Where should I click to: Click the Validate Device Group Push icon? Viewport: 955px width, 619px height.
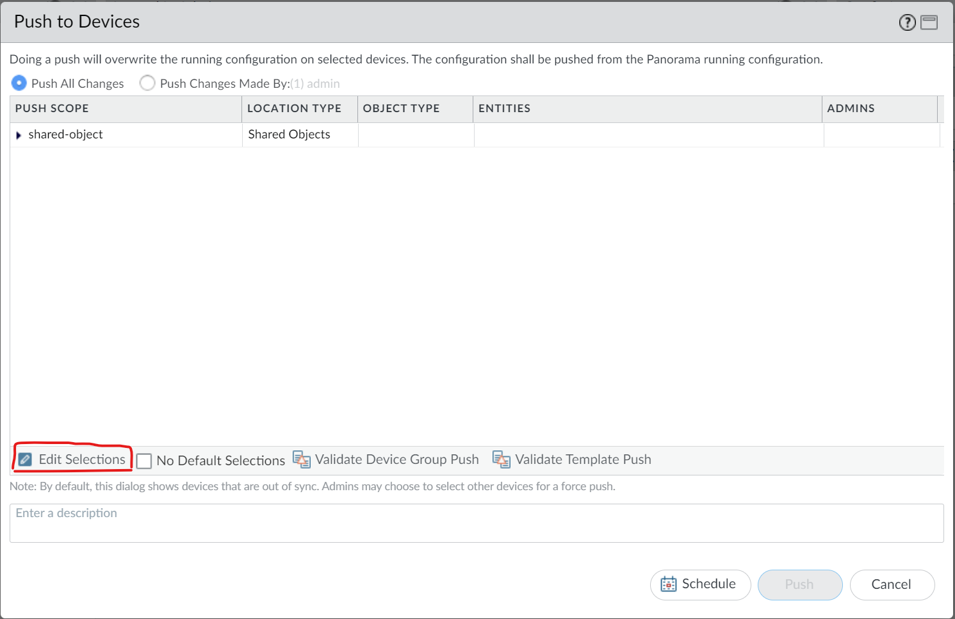coord(301,459)
